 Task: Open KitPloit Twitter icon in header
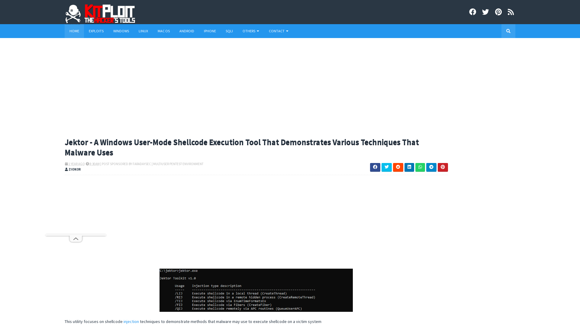click(x=485, y=12)
